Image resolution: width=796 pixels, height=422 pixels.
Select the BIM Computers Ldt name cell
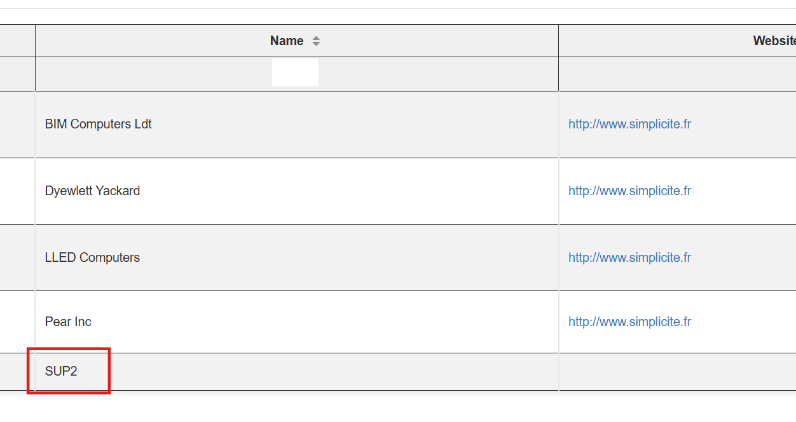tap(99, 125)
